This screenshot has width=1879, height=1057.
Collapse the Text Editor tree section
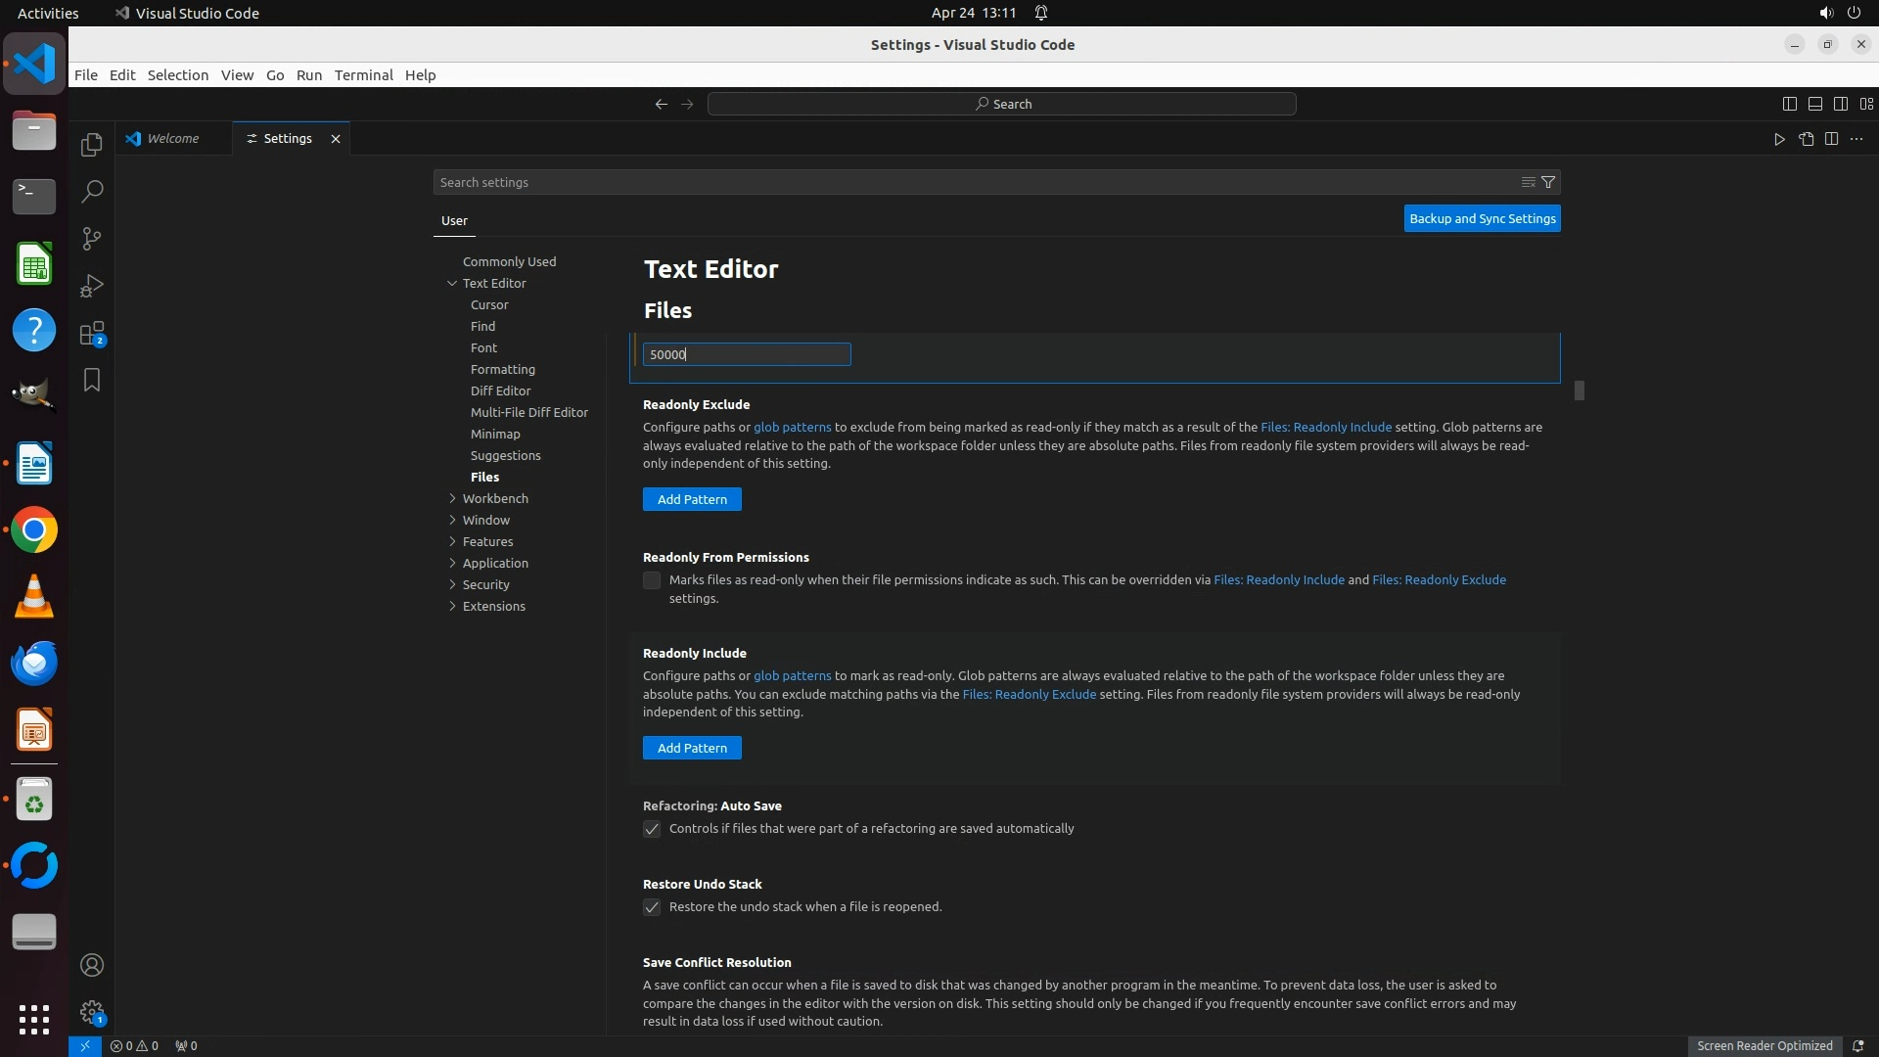coord(452,283)
